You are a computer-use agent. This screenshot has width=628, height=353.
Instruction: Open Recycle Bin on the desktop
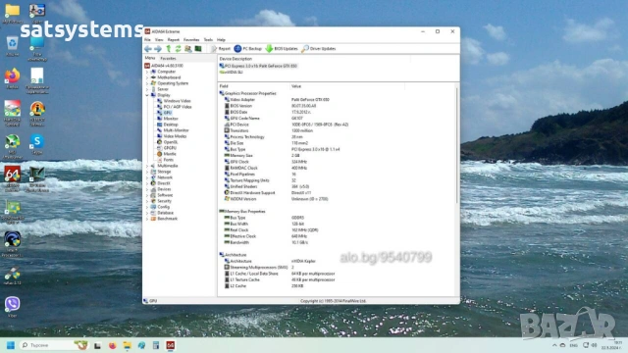coord(12,46)
